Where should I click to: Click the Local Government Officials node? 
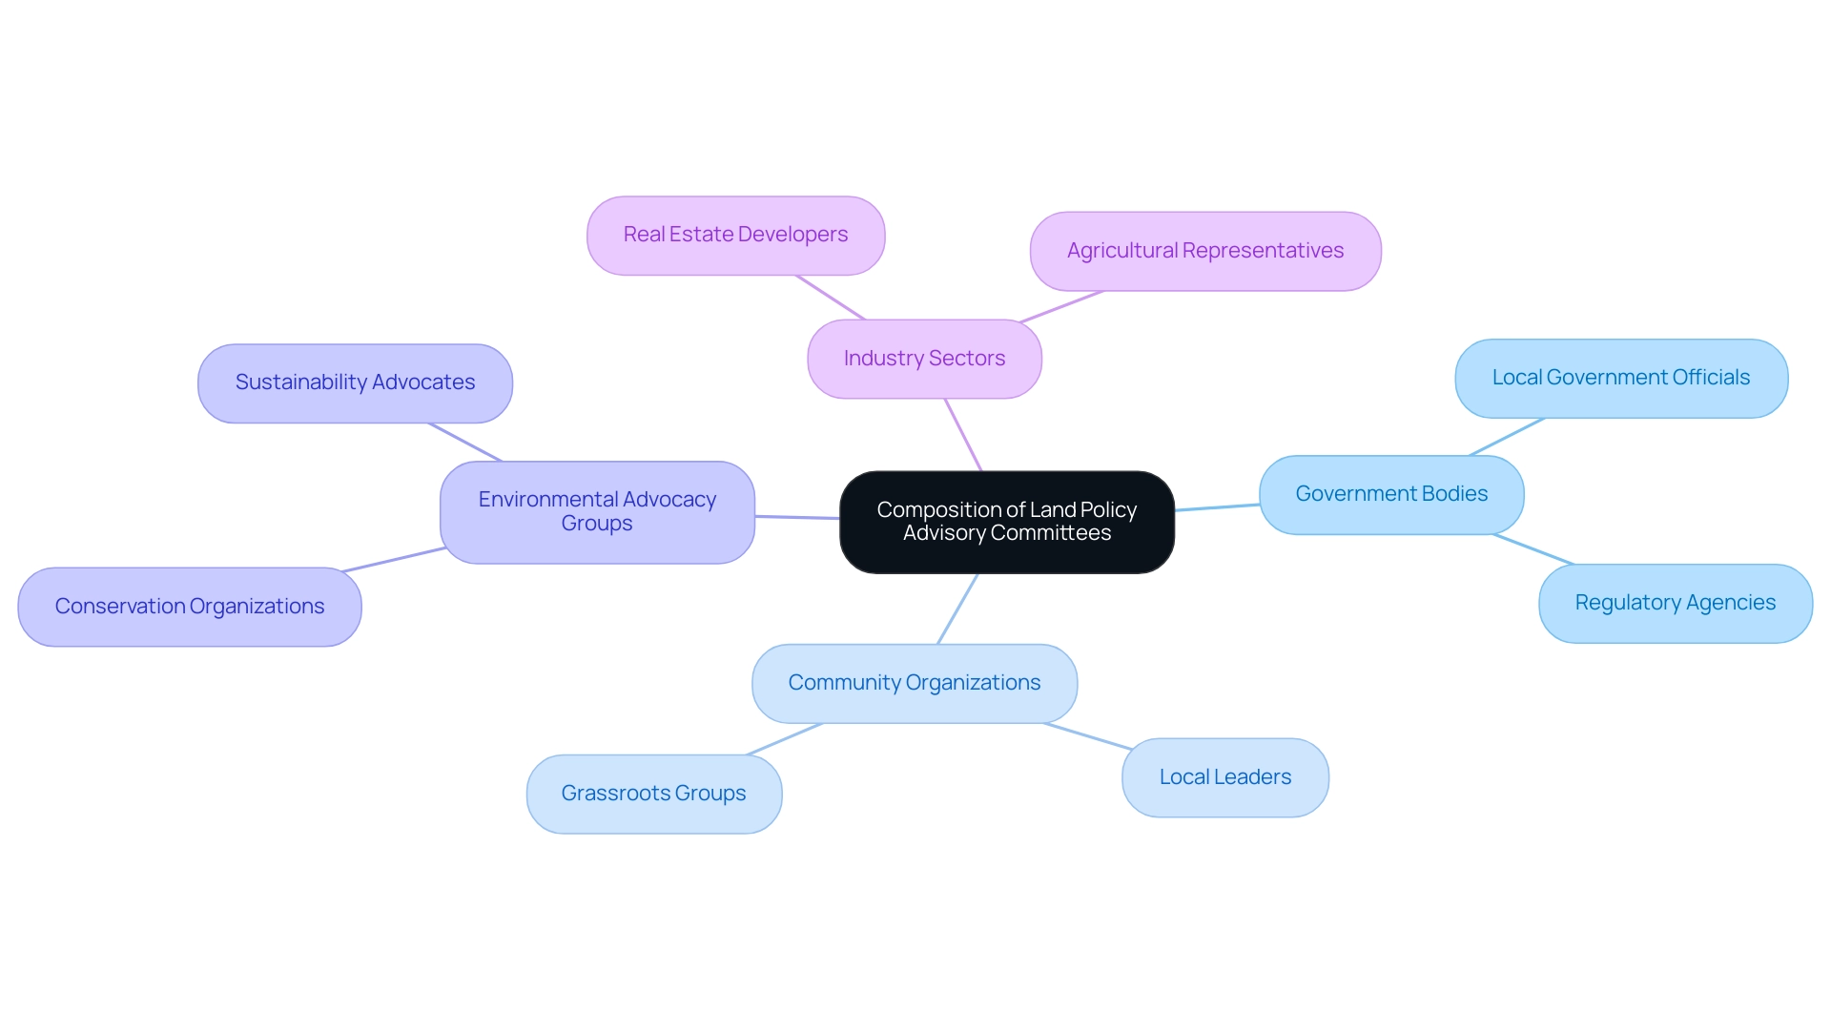[x=1623, y=376]
